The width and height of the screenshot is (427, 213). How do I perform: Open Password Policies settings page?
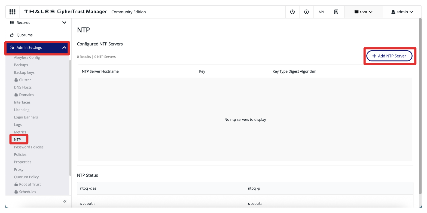click(29, 147)
